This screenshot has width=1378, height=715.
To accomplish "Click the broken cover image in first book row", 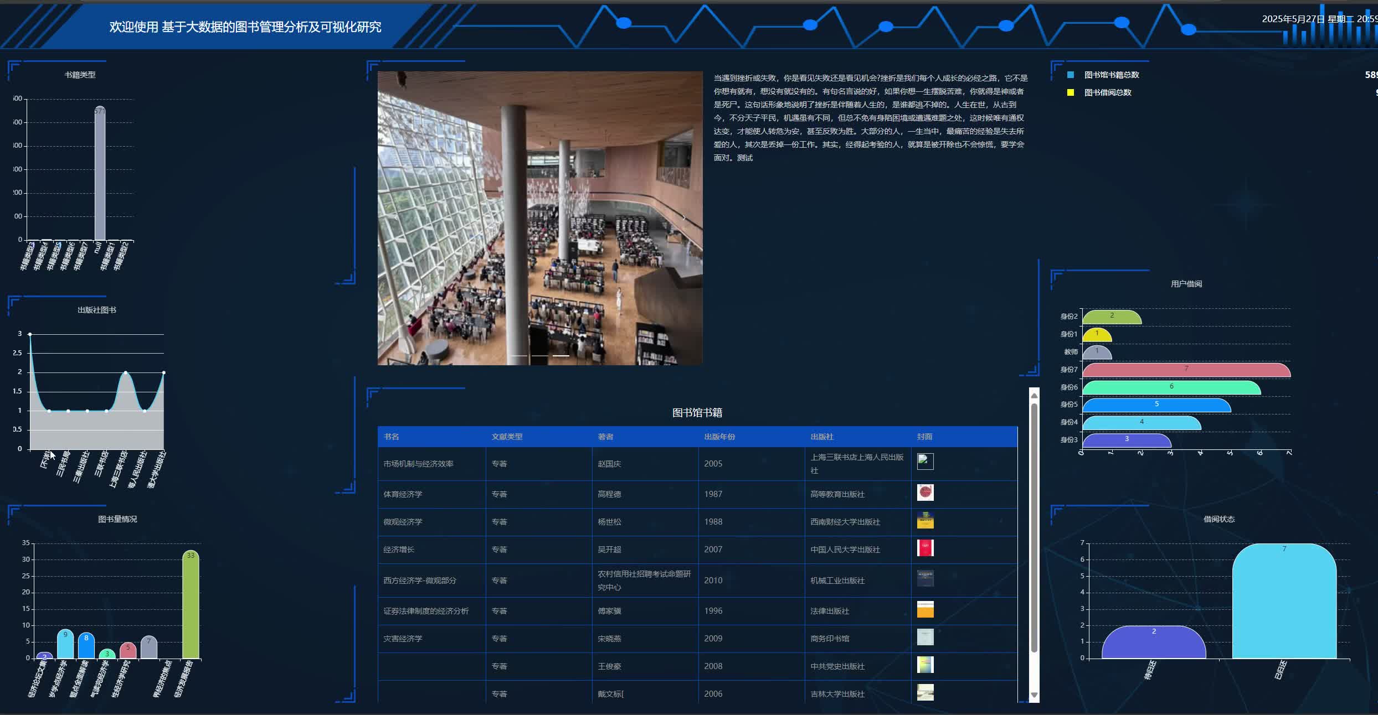I will (925, 462).
